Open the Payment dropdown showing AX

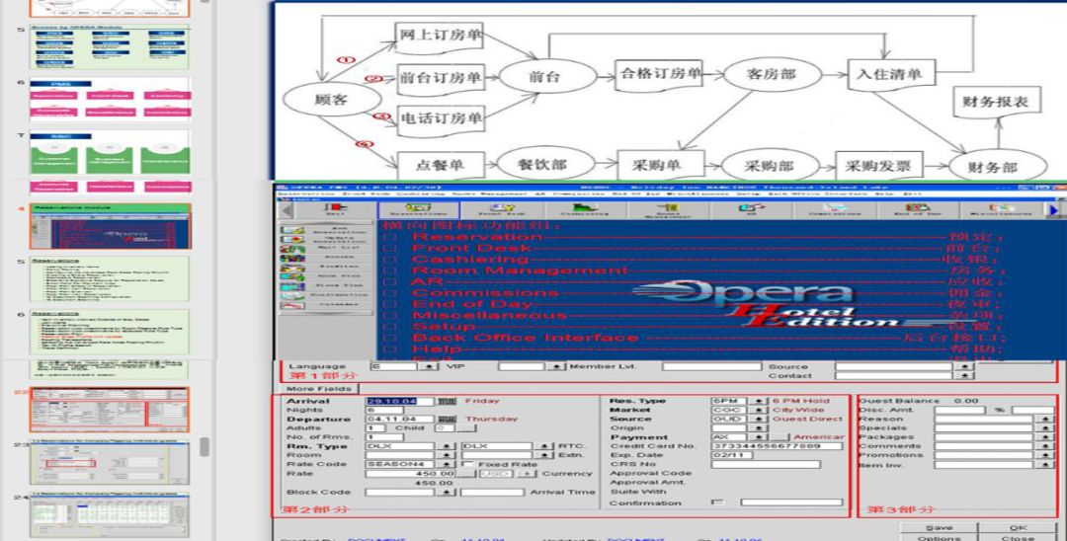(760, 437)
